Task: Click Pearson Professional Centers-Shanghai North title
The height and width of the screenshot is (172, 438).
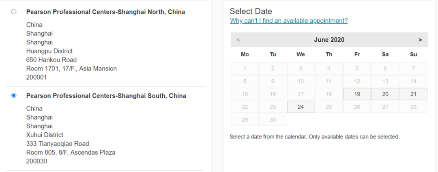Action: 105,12
